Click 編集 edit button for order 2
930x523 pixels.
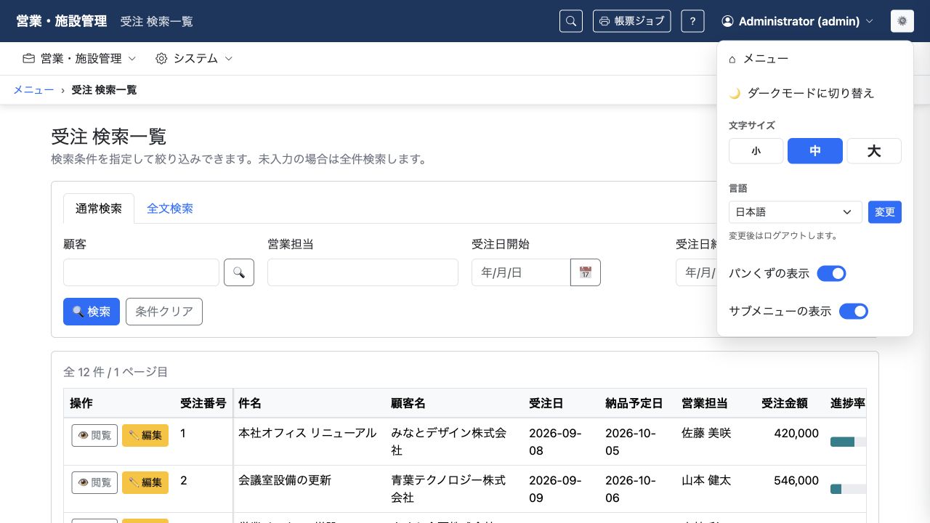tap(145, 482)
